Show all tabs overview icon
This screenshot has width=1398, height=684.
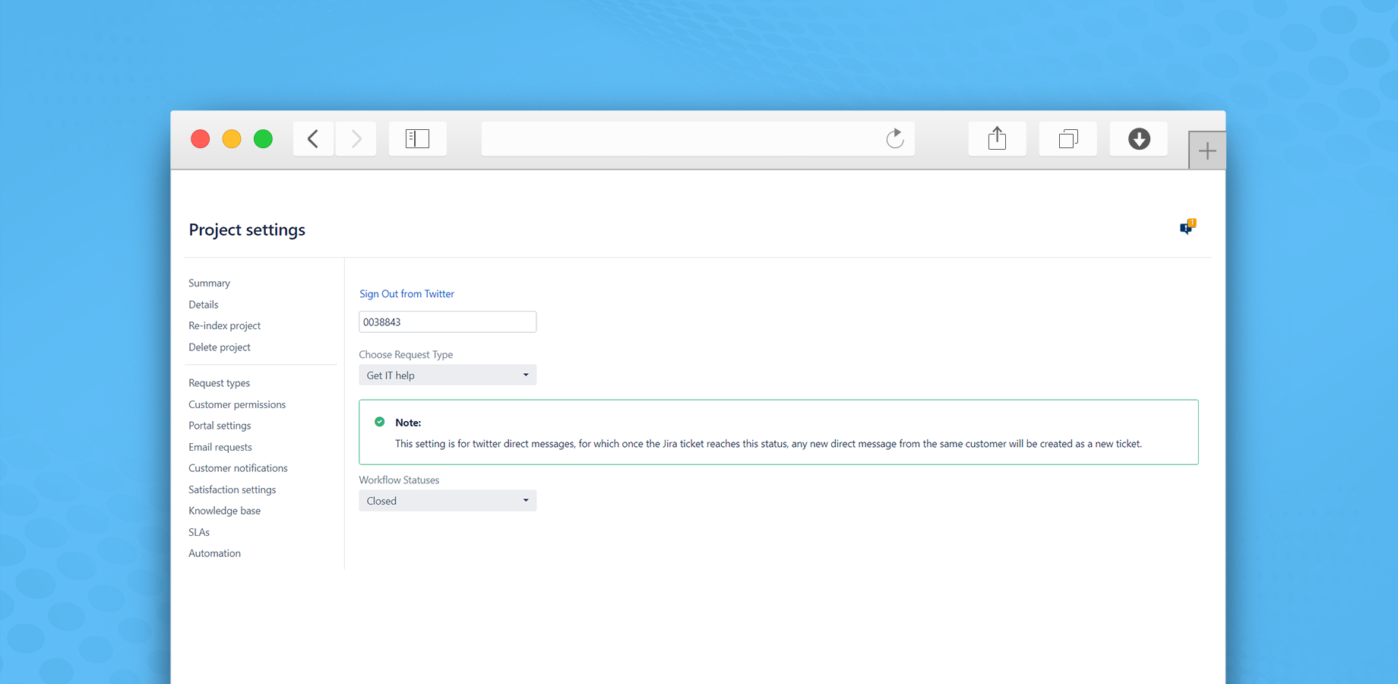pyautogui.click(x=1067, y=139)
